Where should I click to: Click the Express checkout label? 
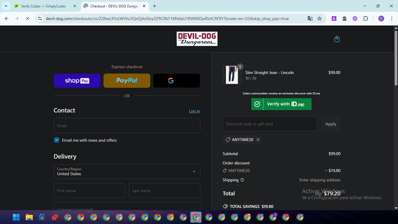(x=127, y=67)
